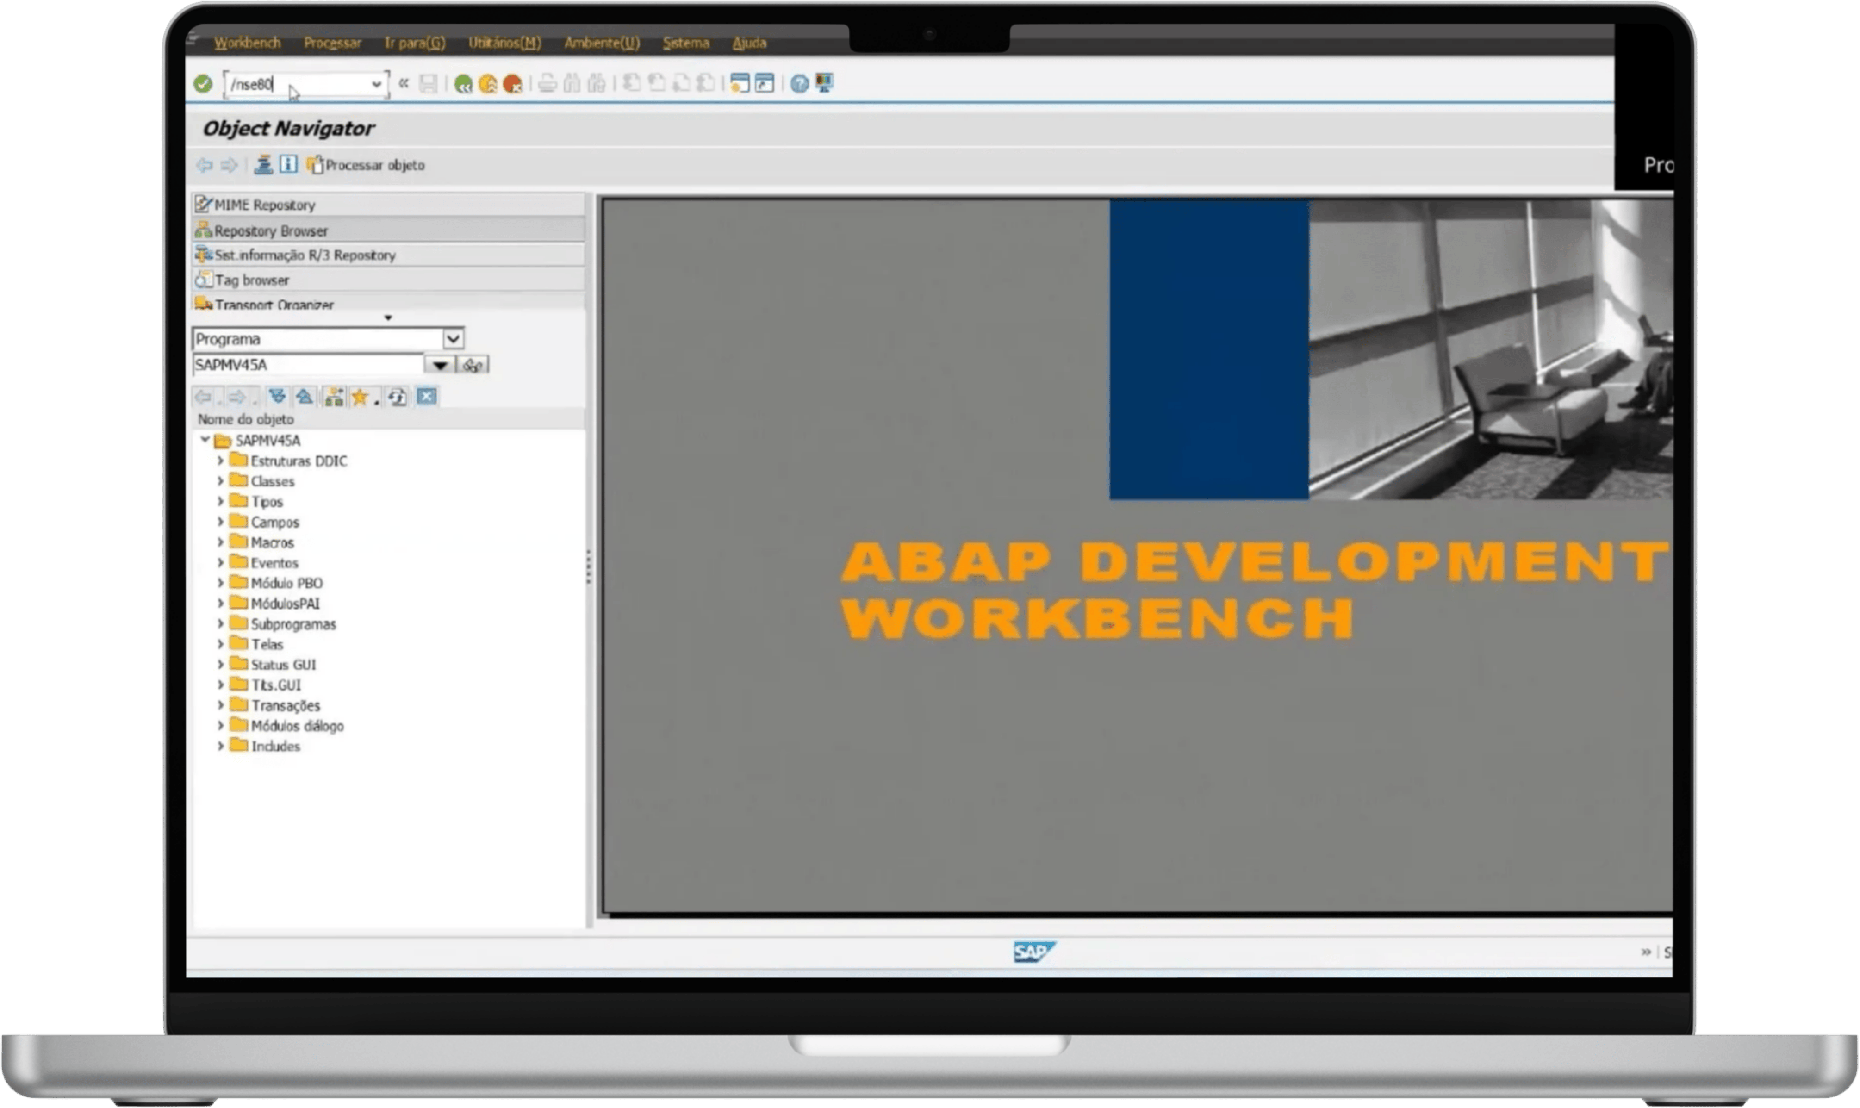Click the green Enter checkmark icon
Image resolution: width=1860 pixels, height=1108 pixels.
[202, 84]
